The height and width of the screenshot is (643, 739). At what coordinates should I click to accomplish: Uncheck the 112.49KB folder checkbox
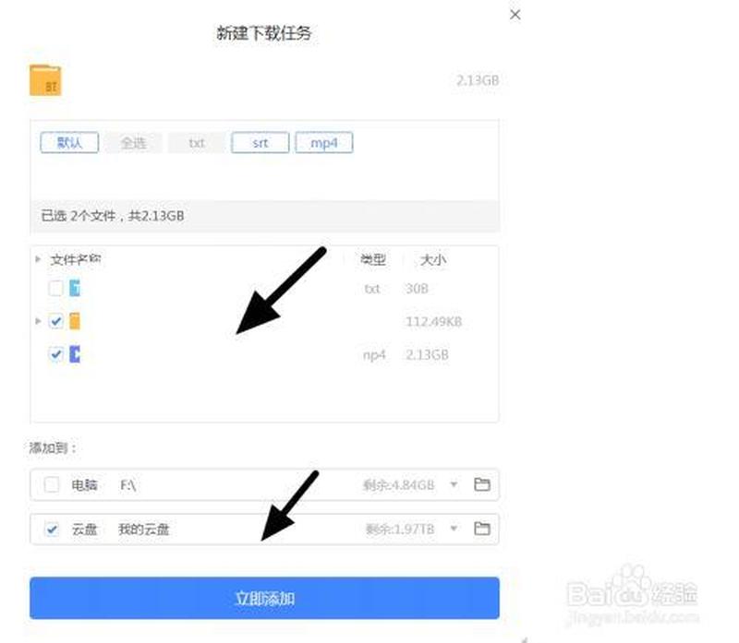pos(55,321)
